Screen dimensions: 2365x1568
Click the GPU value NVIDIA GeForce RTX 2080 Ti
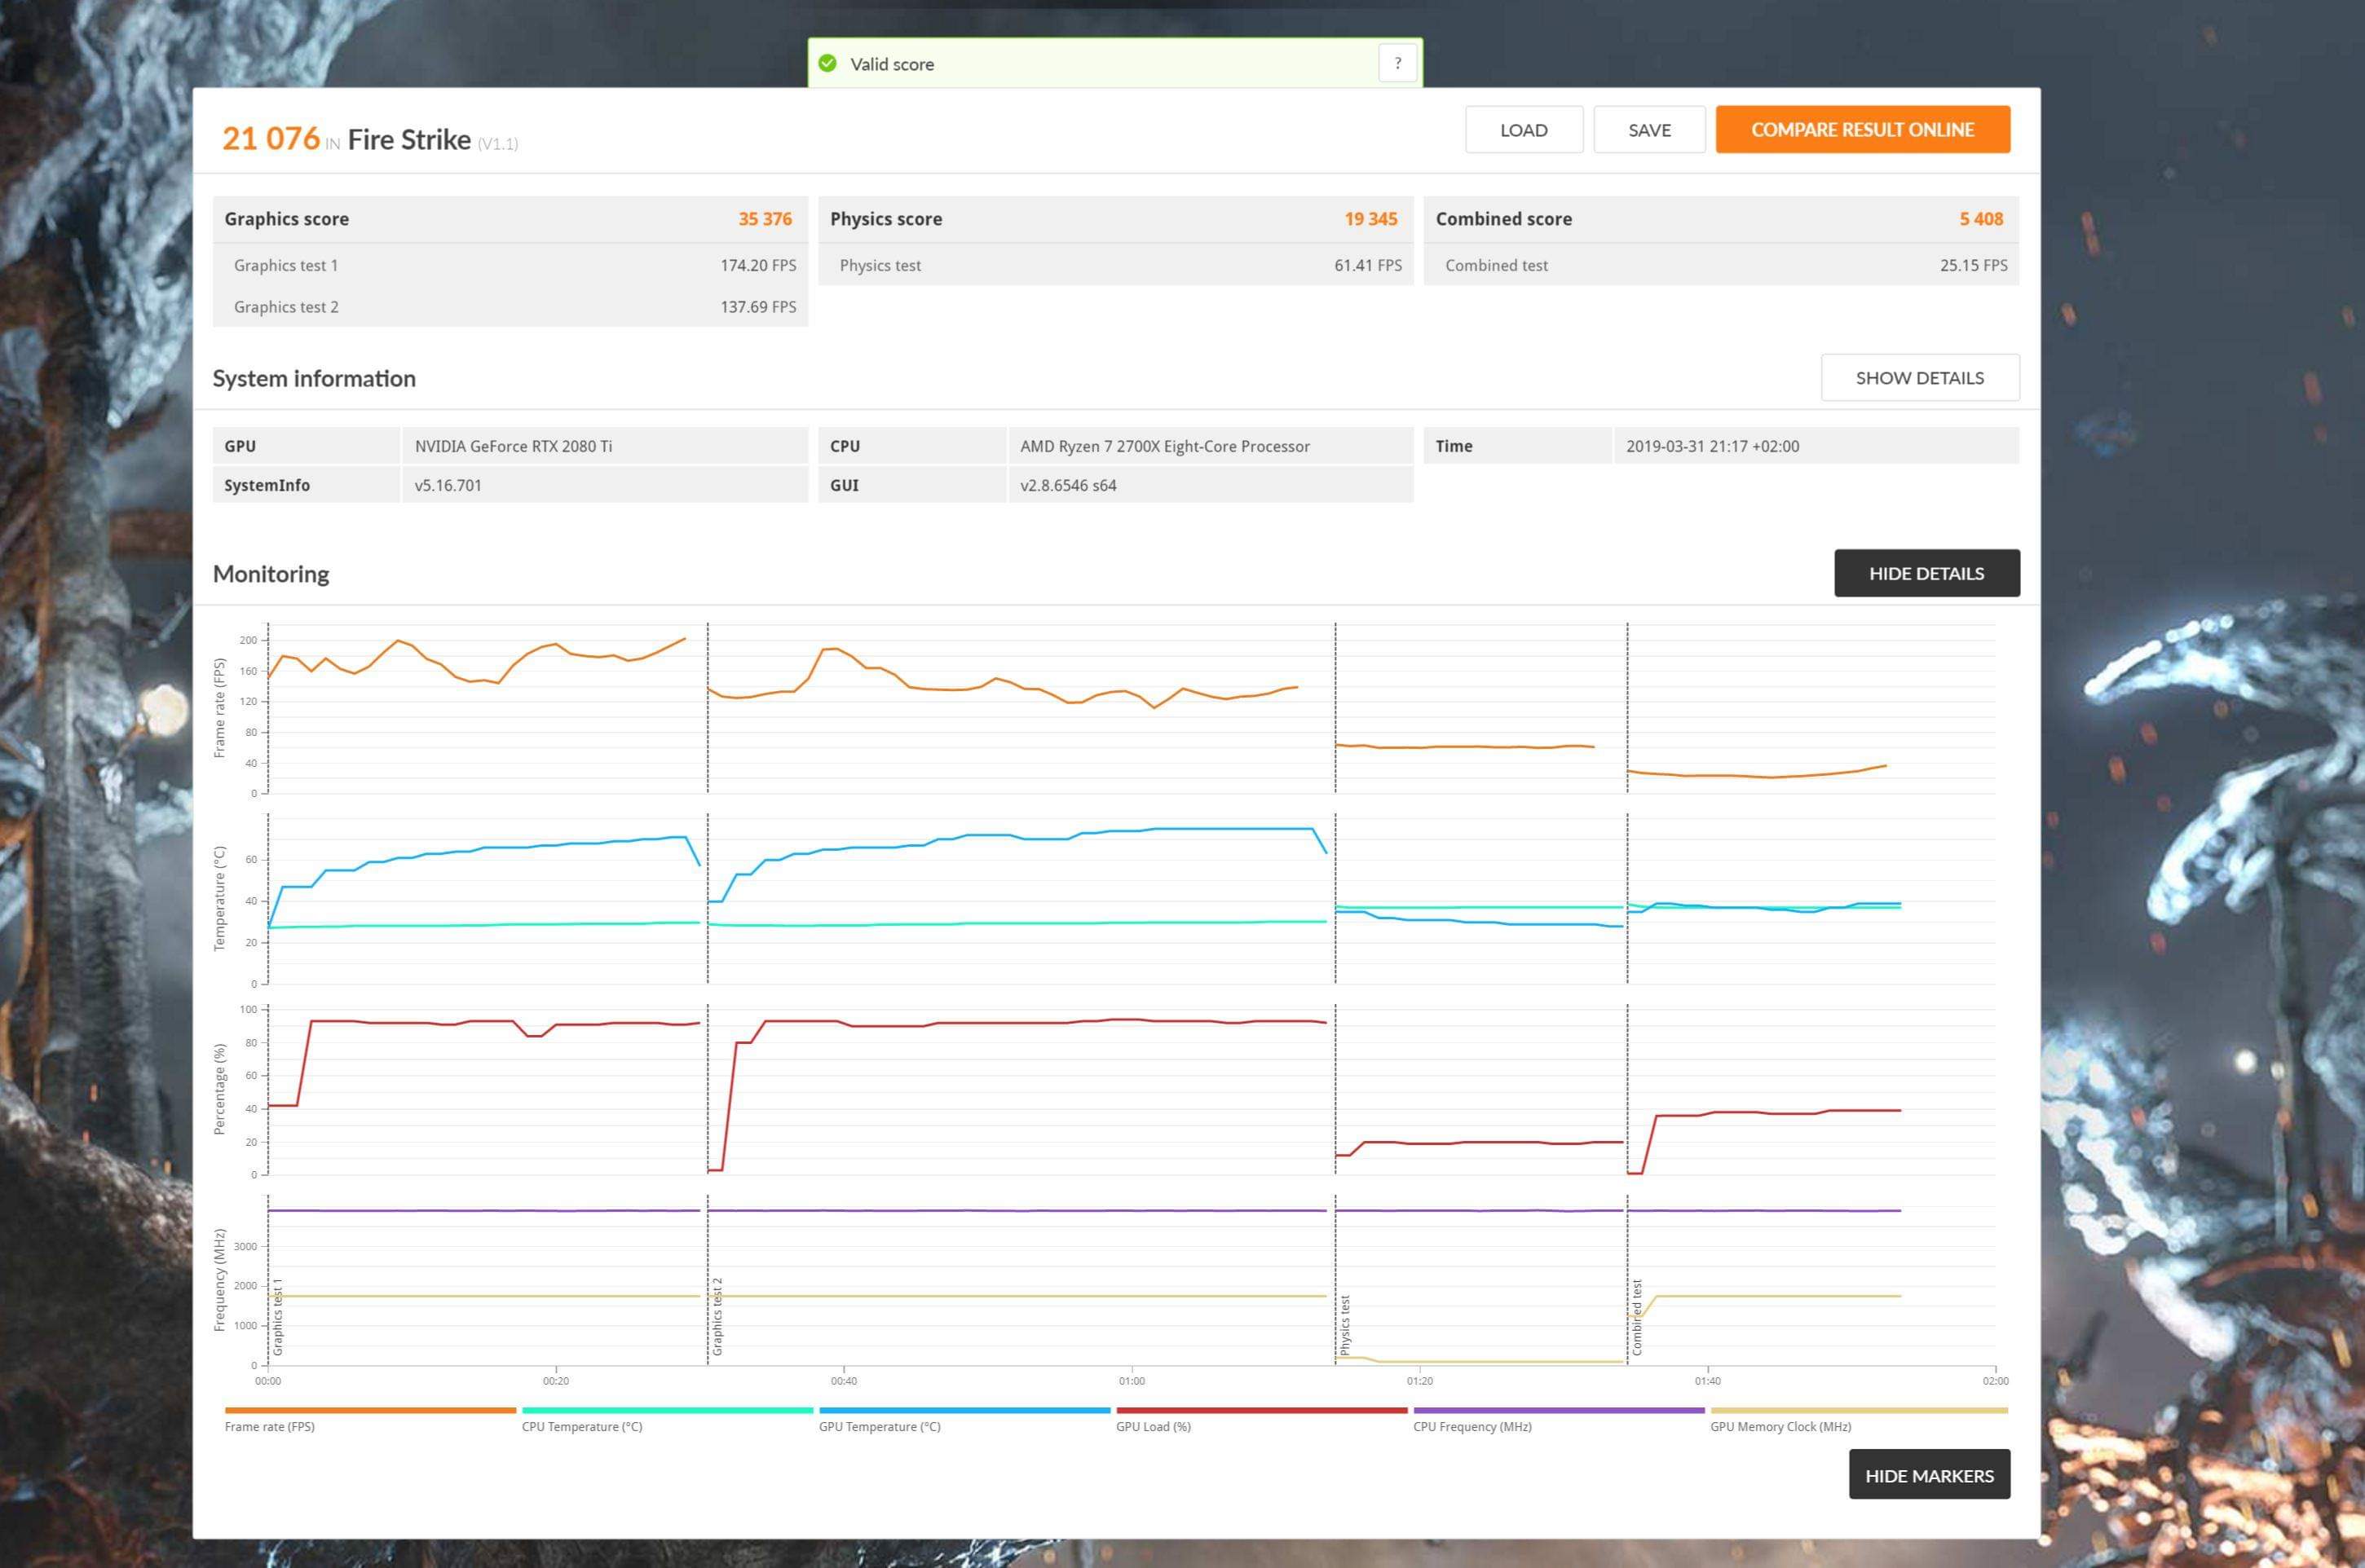(x=514, y=446)
